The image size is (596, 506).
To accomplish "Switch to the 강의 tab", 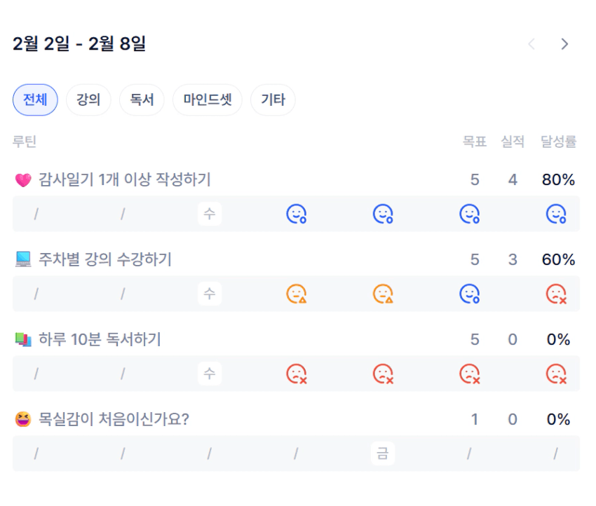I will coord(88,100).
